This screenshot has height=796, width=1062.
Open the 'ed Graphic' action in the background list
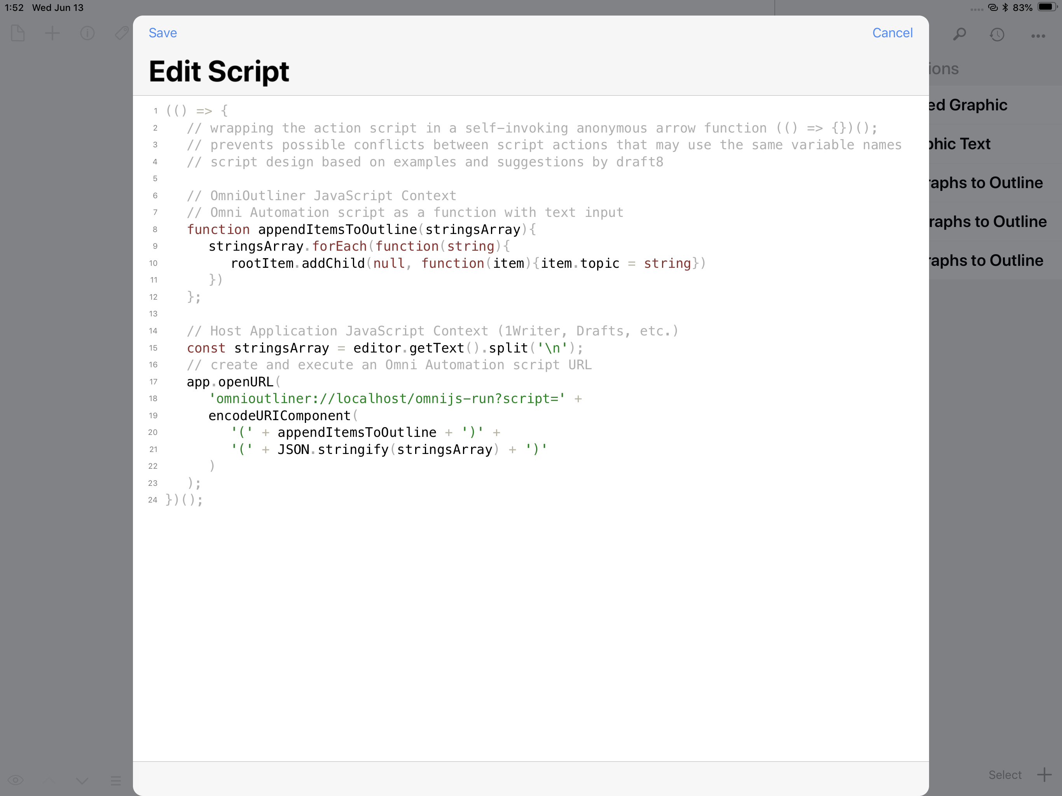point(995,105)
